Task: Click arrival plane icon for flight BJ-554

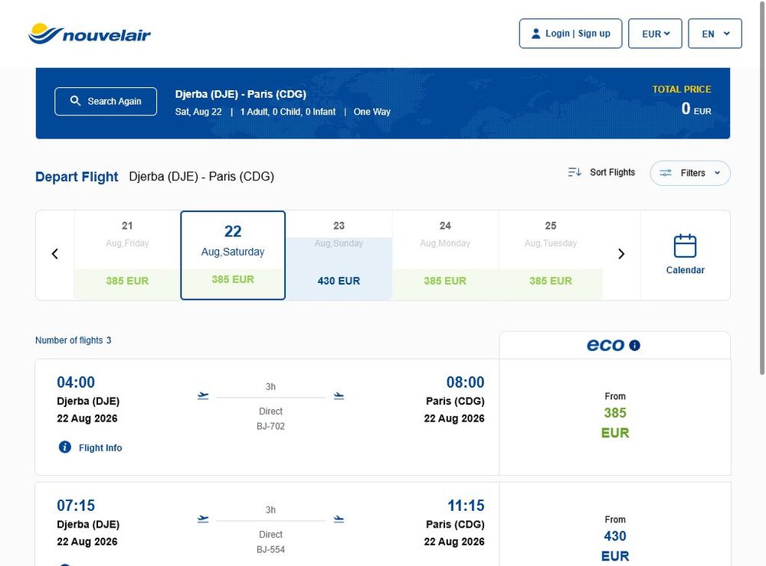Action: click(x=339, y=519)
